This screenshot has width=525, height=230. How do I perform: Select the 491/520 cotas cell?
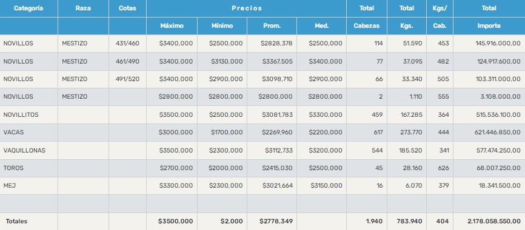click(x=127, y=79)
